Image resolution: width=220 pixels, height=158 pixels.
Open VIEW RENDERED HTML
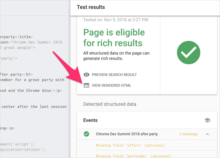pos(112,85)
